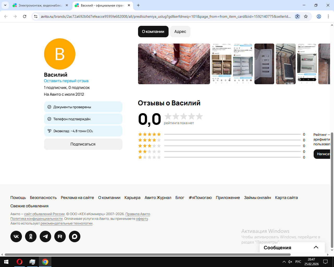Open Telegram social icon in footer
334x267 pixels.
pos(45,236)
